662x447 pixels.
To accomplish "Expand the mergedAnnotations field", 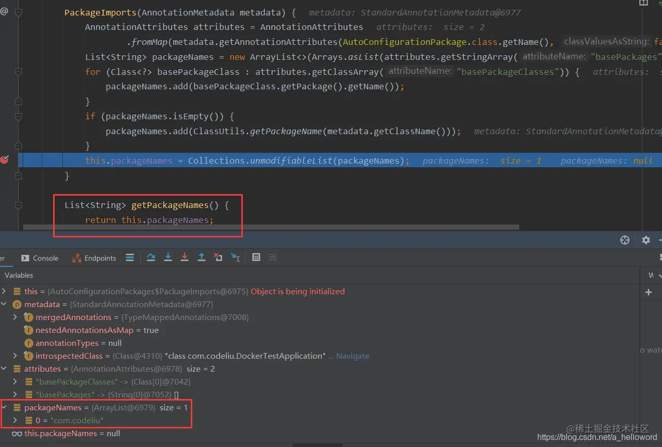I will (15, 317).
